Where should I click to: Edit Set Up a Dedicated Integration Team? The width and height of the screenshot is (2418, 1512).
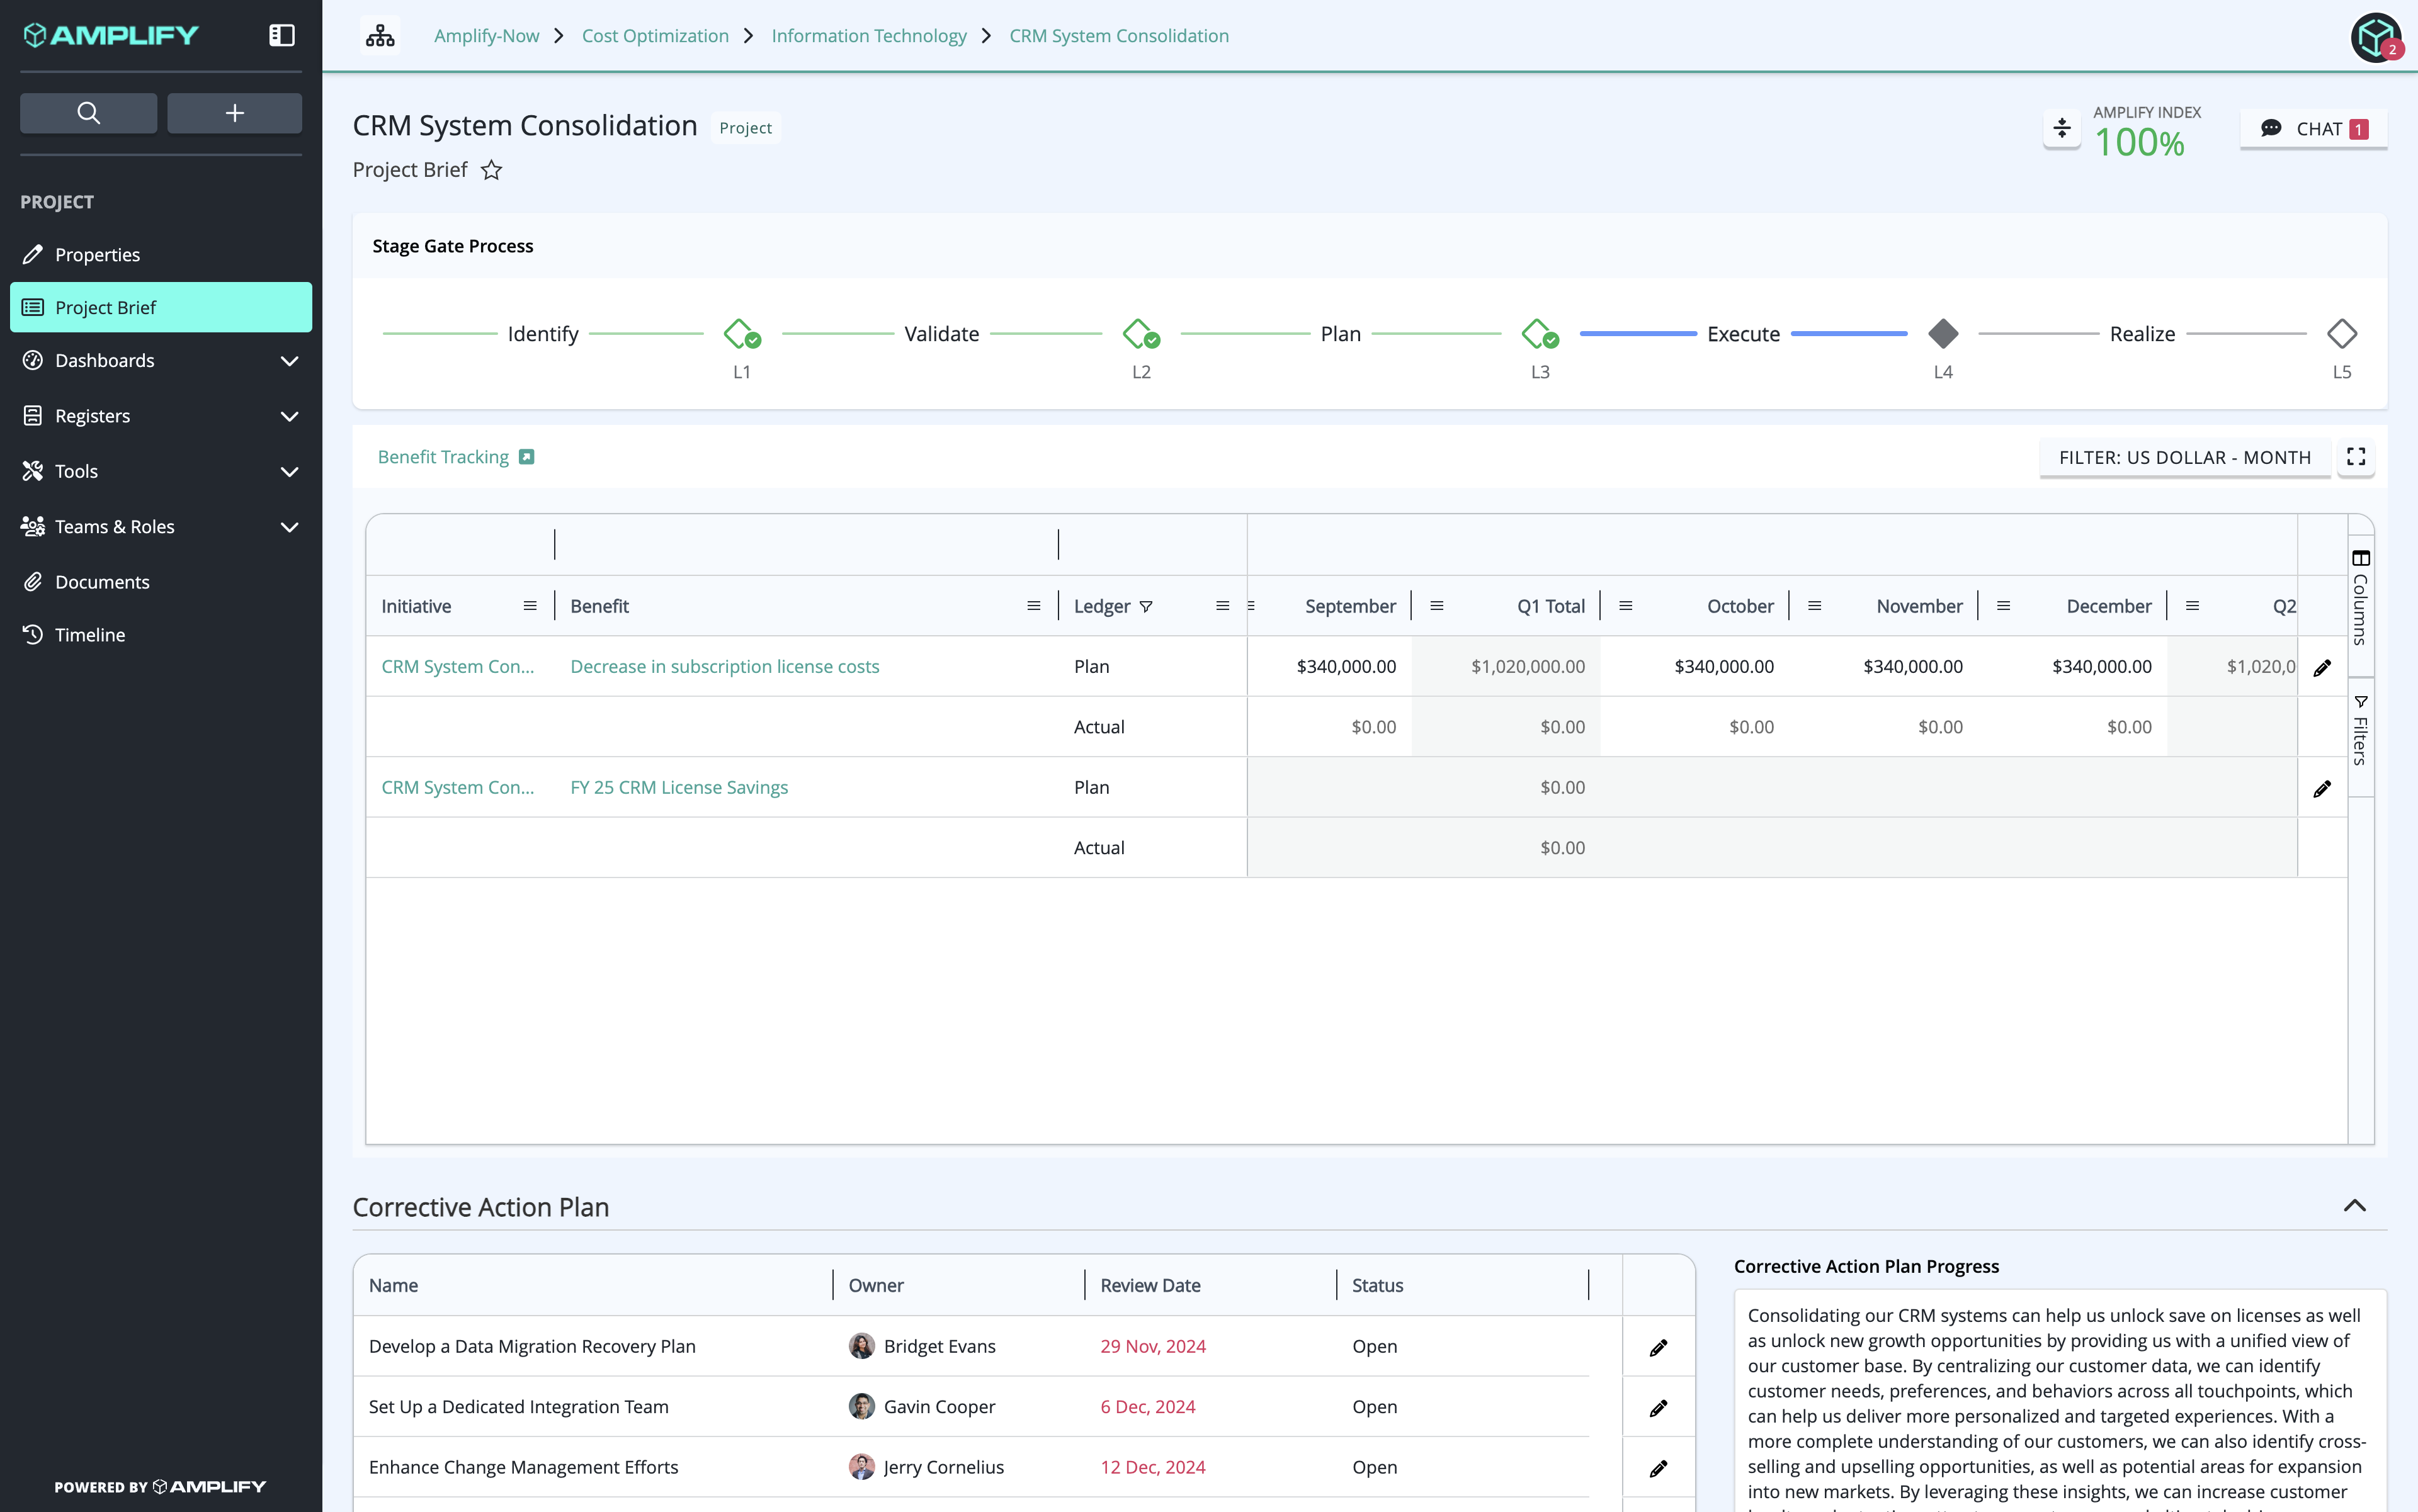tap(1658, 1408)
